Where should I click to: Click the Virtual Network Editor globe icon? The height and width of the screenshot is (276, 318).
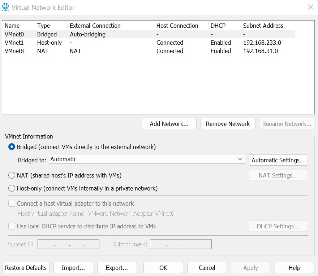[5, 7]
